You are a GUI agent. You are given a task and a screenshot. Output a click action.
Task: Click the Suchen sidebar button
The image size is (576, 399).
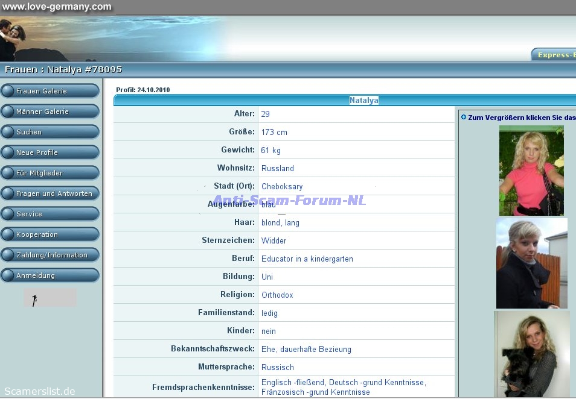point(50,132)
